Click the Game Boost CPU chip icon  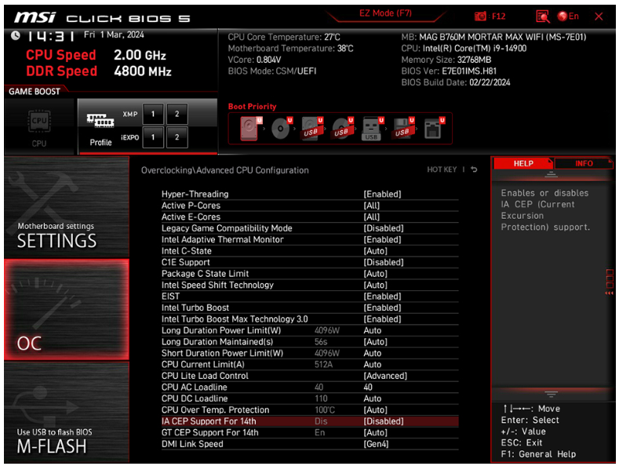[x=39, y=121]
